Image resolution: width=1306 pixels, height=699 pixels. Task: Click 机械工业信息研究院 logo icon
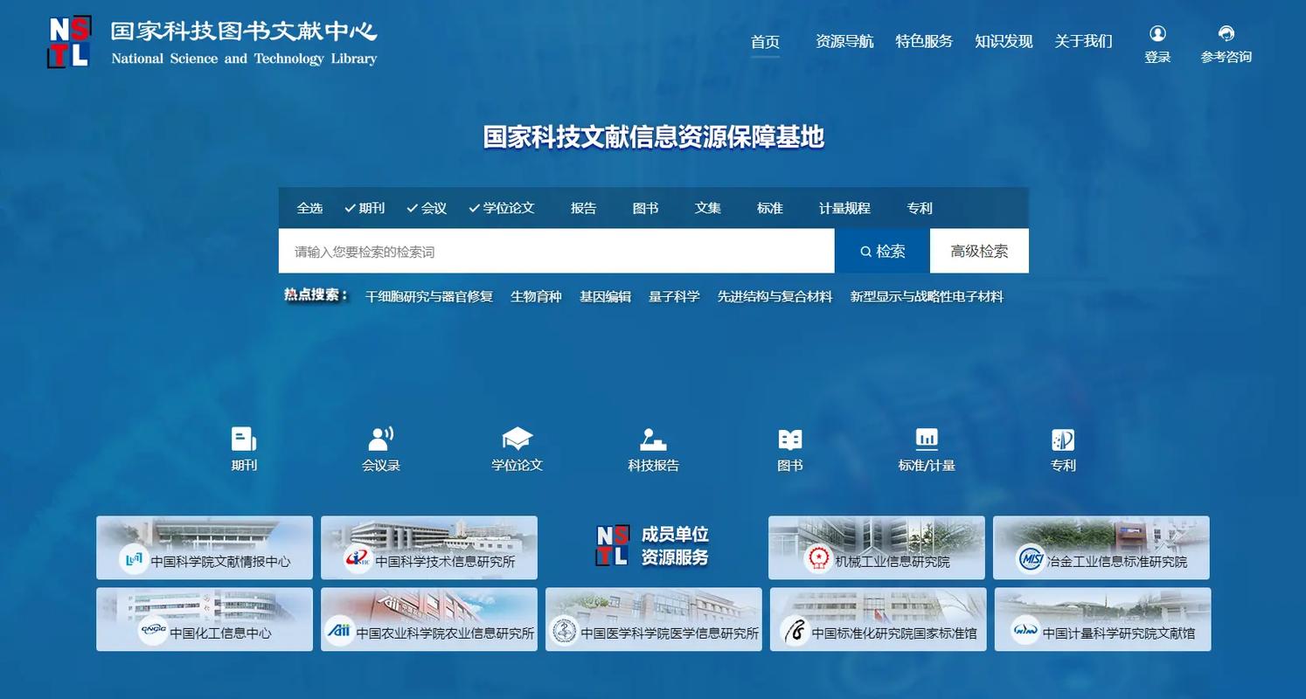coord(818,559)
